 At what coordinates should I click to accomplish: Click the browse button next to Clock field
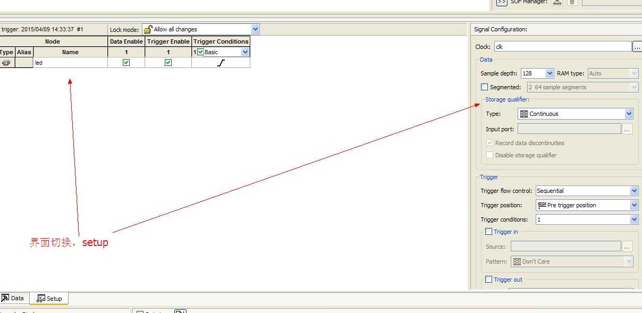[637, 47]
